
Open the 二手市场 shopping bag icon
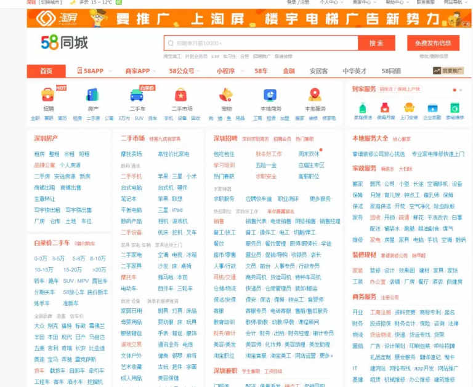tap(181, 95)
